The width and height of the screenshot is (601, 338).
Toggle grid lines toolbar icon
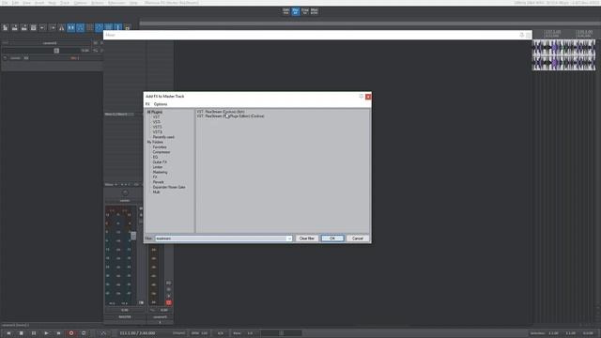click(x=109, y=27)
